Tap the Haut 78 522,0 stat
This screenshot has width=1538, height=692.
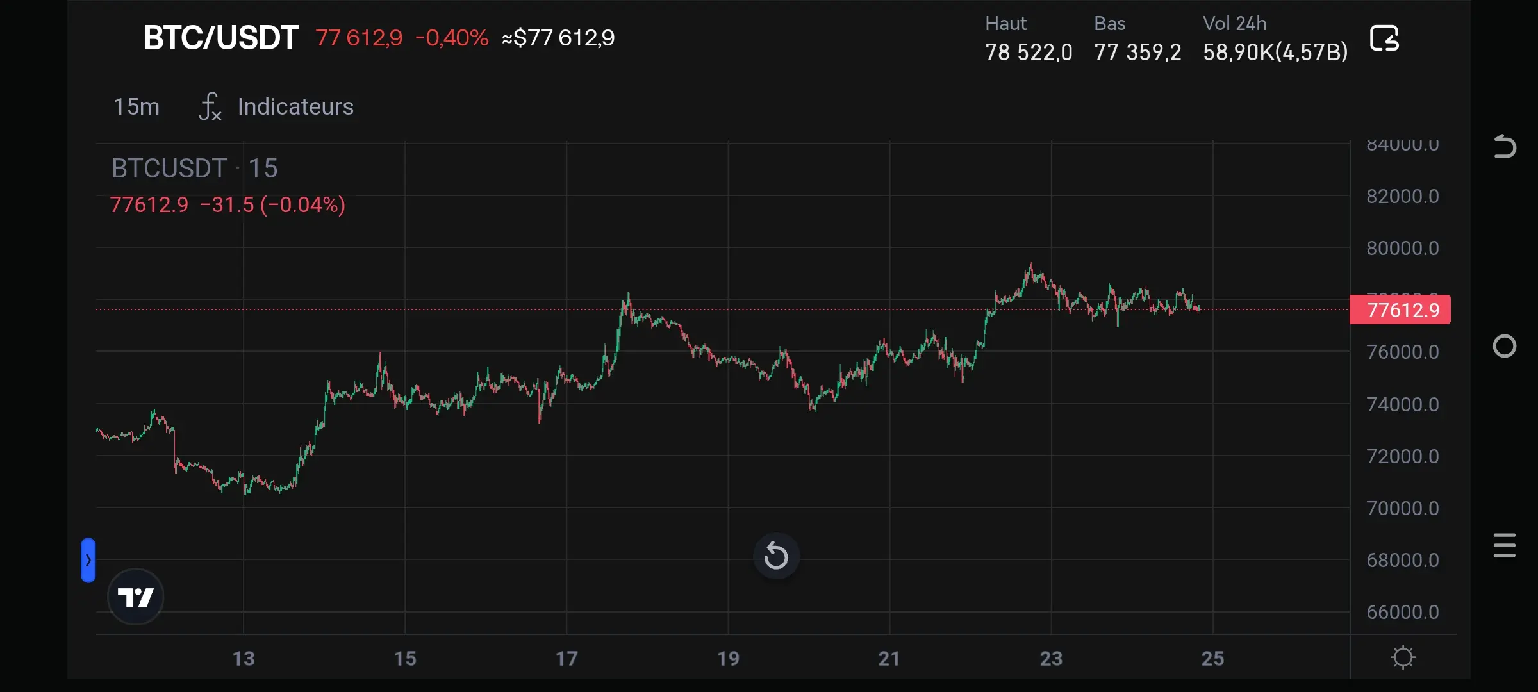pyautogui.click(x=1029, y=52)
